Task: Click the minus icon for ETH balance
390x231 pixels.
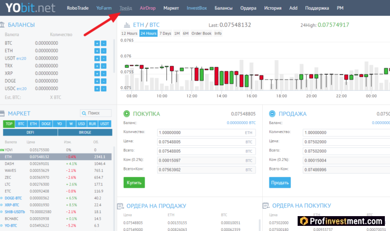Action: (x=104, y=51)
